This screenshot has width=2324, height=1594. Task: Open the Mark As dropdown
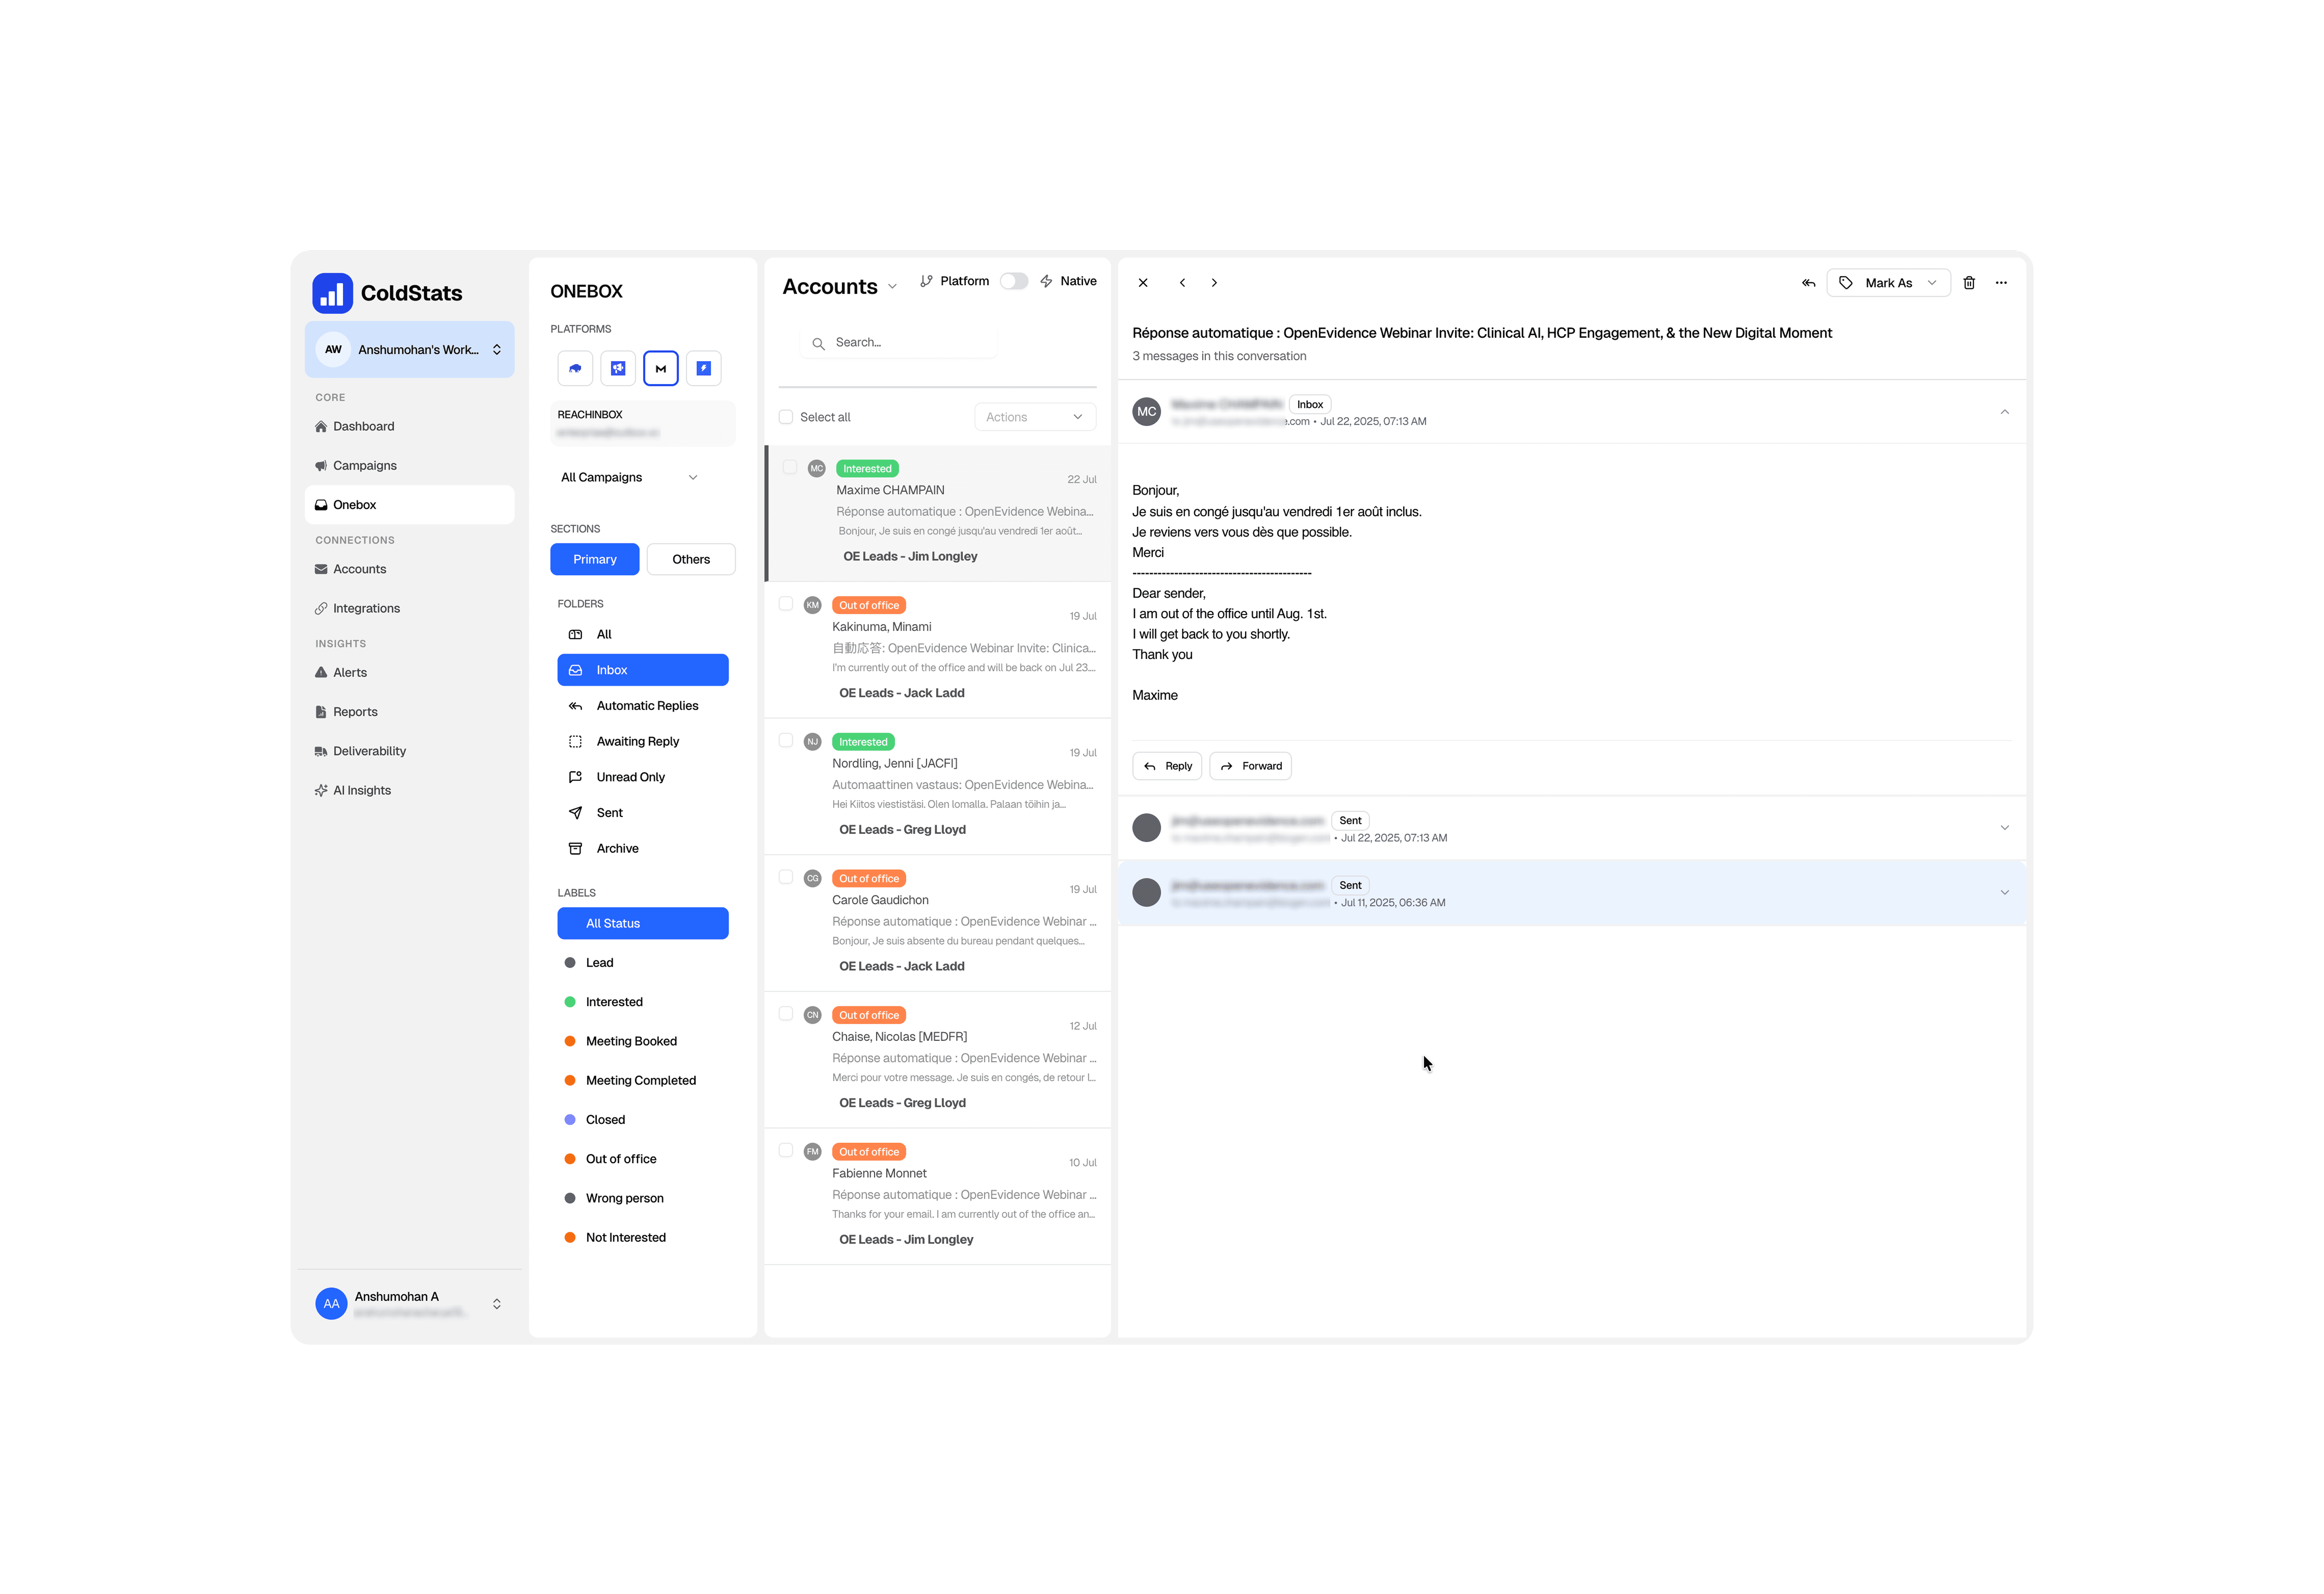coord(1888,283)
